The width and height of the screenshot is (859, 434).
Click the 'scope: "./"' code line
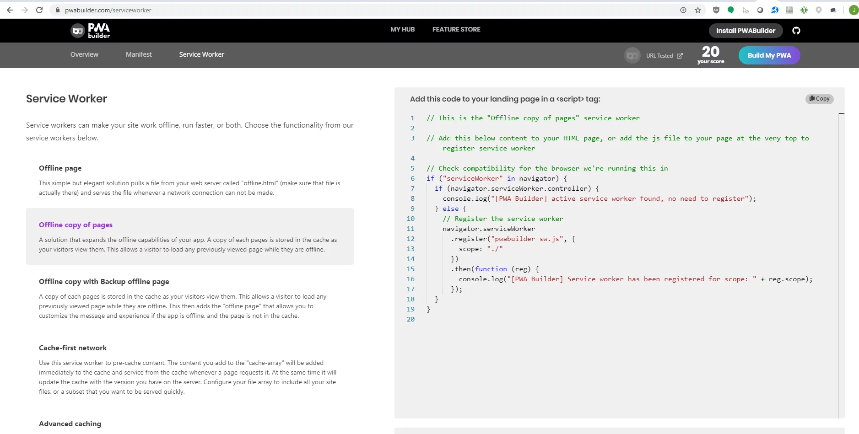click(x=481, y=249)
